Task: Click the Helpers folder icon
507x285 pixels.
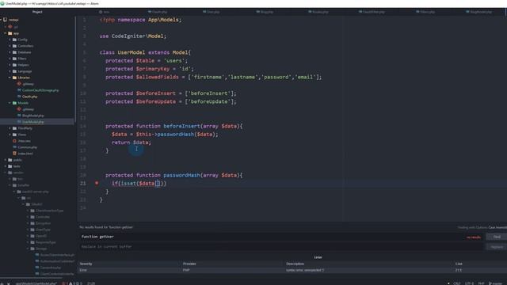Action: click(x=14, y=65)
